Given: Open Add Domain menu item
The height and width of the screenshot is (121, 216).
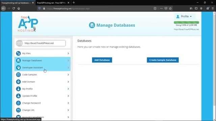Looking at the screenshot, I should (x=43, y=82).
